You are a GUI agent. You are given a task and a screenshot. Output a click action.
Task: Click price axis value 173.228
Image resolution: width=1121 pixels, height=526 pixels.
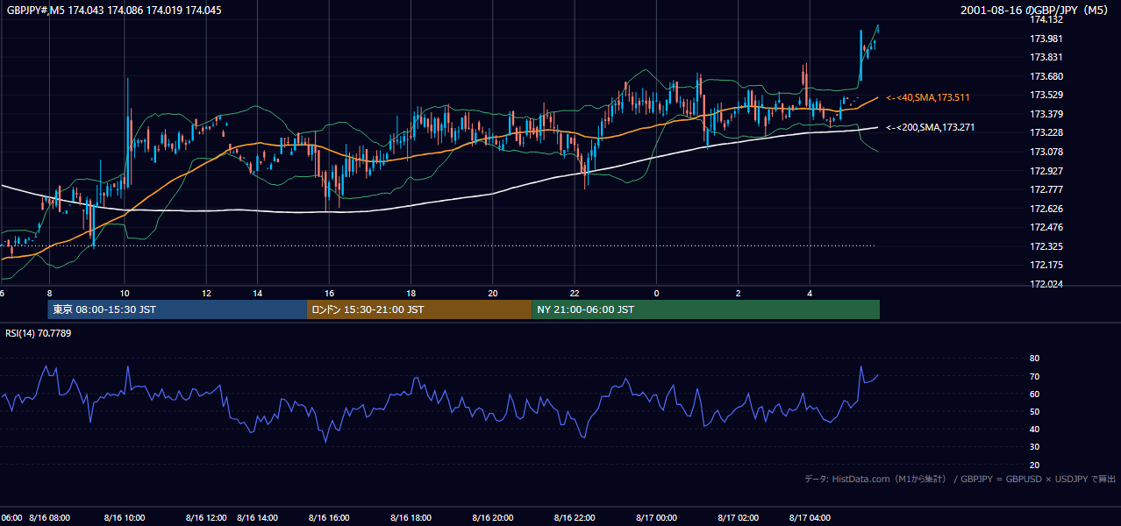[x=1046, y=132]
